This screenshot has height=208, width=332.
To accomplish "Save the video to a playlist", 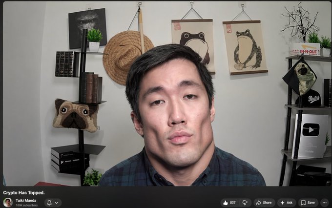I will [308, 203].
